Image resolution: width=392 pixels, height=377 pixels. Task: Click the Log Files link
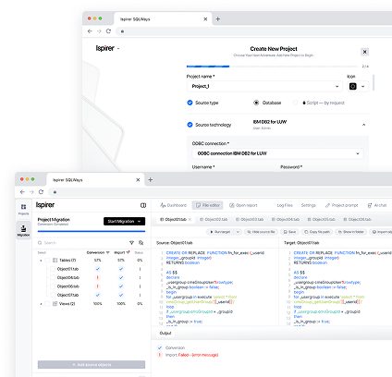(285, 205)
